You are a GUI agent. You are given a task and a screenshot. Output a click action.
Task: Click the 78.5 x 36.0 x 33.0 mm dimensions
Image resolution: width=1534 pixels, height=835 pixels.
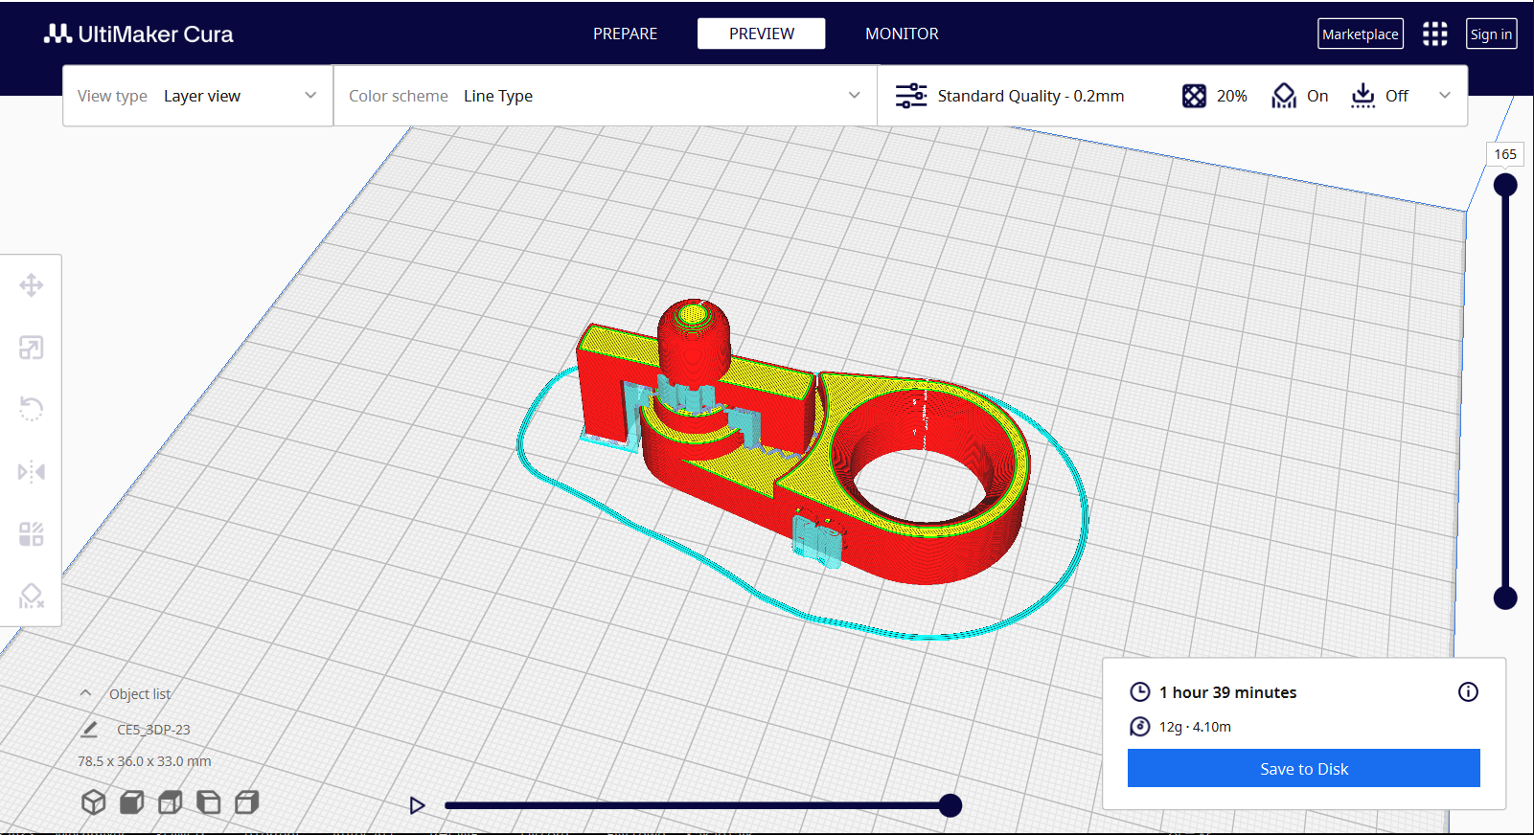coord(145,761)
